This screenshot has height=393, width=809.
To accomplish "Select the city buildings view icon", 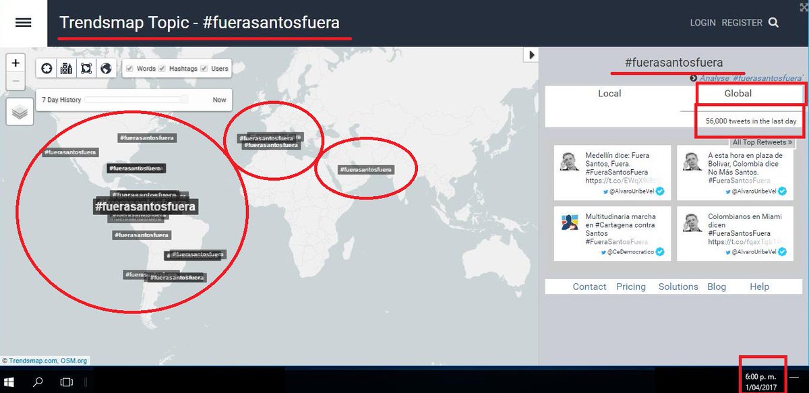I will 66,68.
